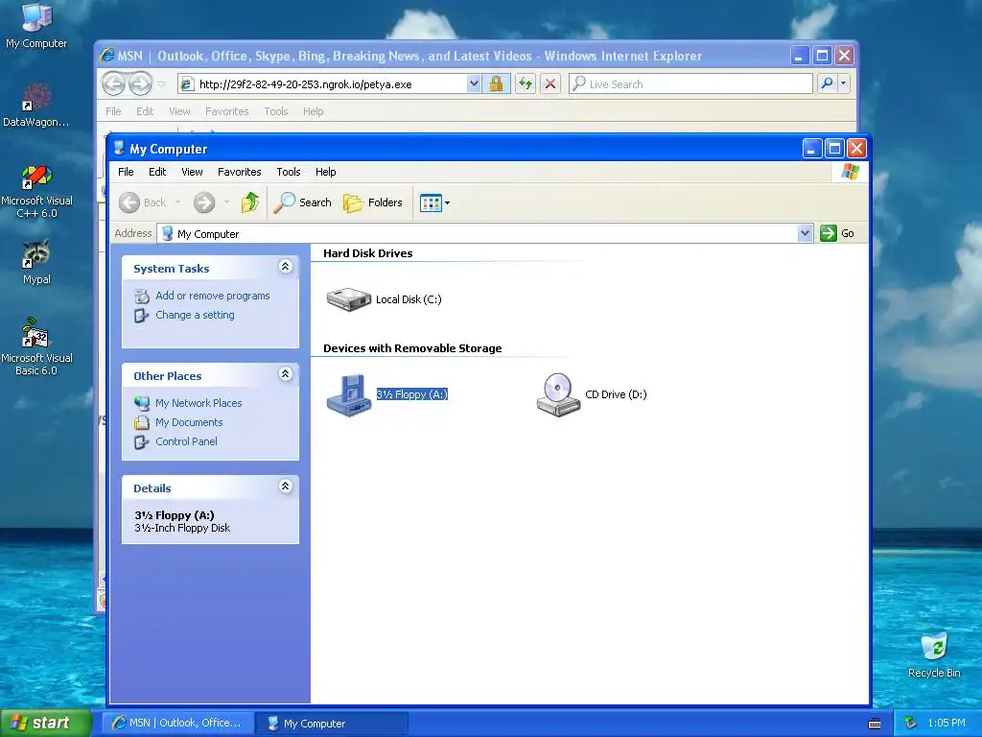Collapse the Other Places panel
This screenshot has width=982, height=737.
tap(285, 374)
